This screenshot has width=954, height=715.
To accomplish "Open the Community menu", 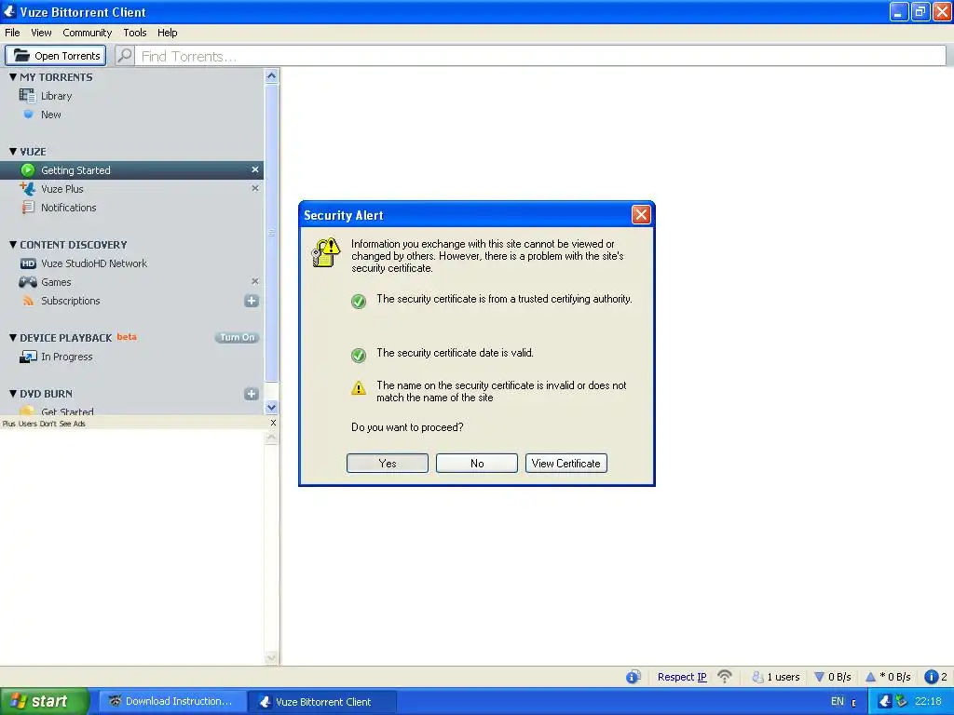I will point(87,33).
